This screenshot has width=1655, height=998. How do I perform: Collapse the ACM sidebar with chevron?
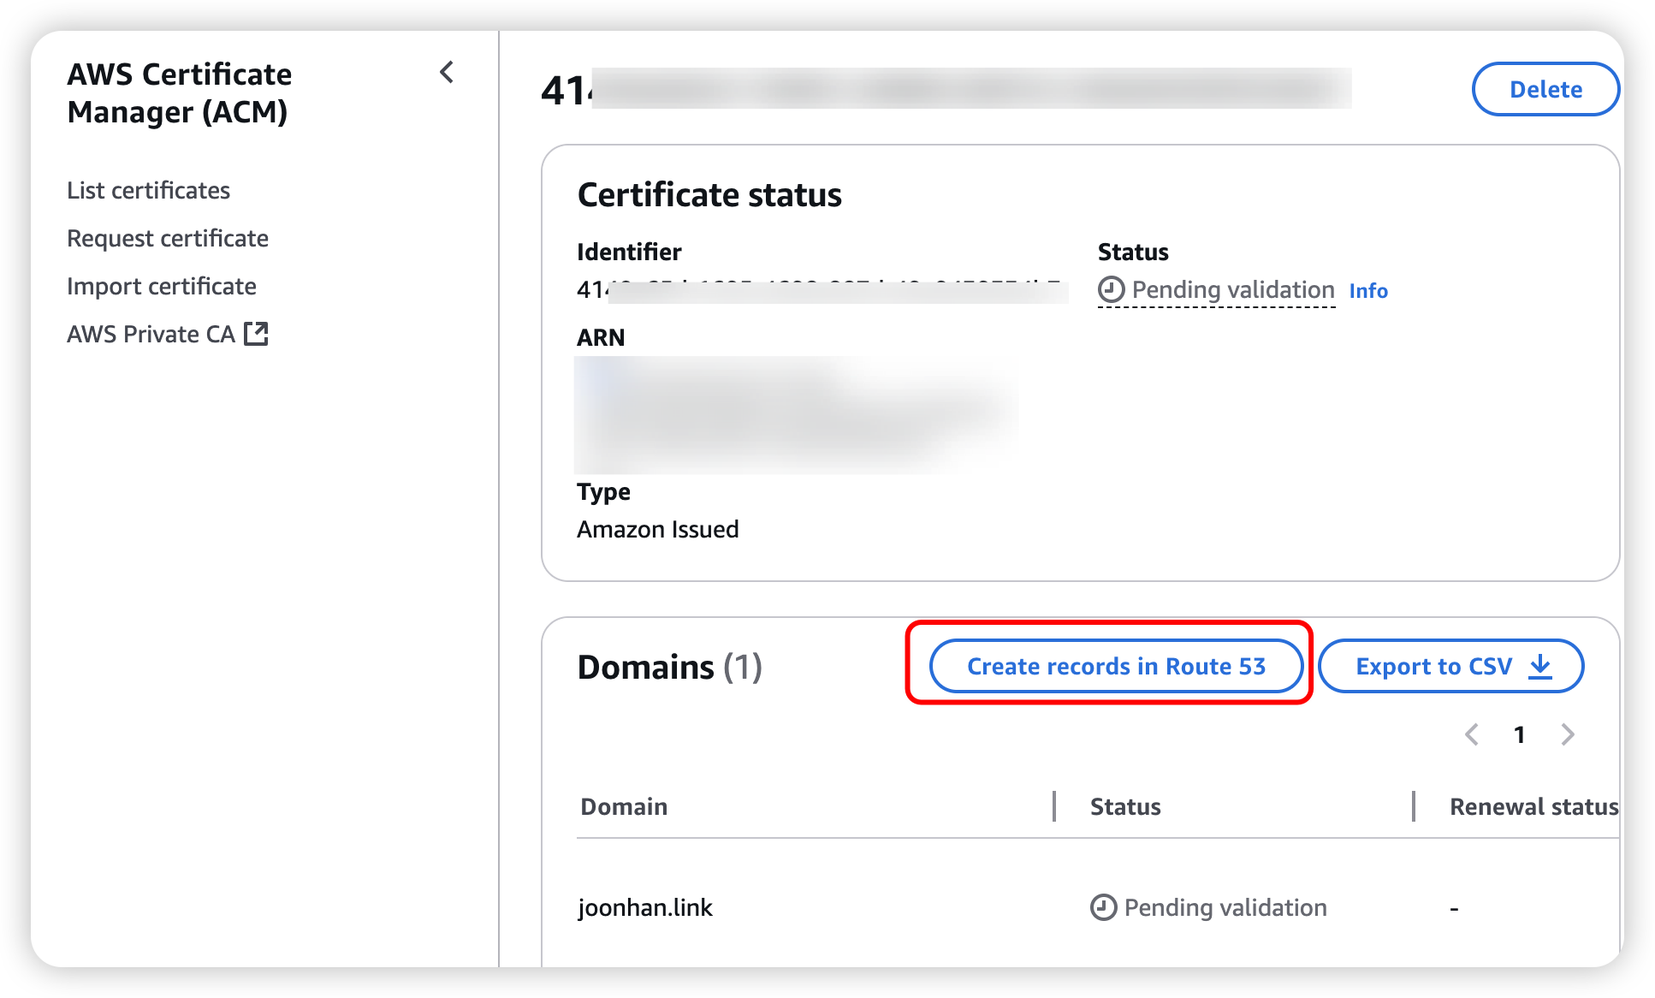coord(447,73)
